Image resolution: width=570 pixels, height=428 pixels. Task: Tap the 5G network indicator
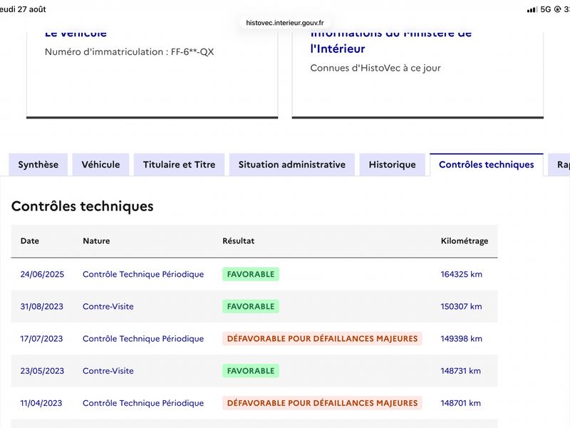pyautogui.click(x=546, y=9)
